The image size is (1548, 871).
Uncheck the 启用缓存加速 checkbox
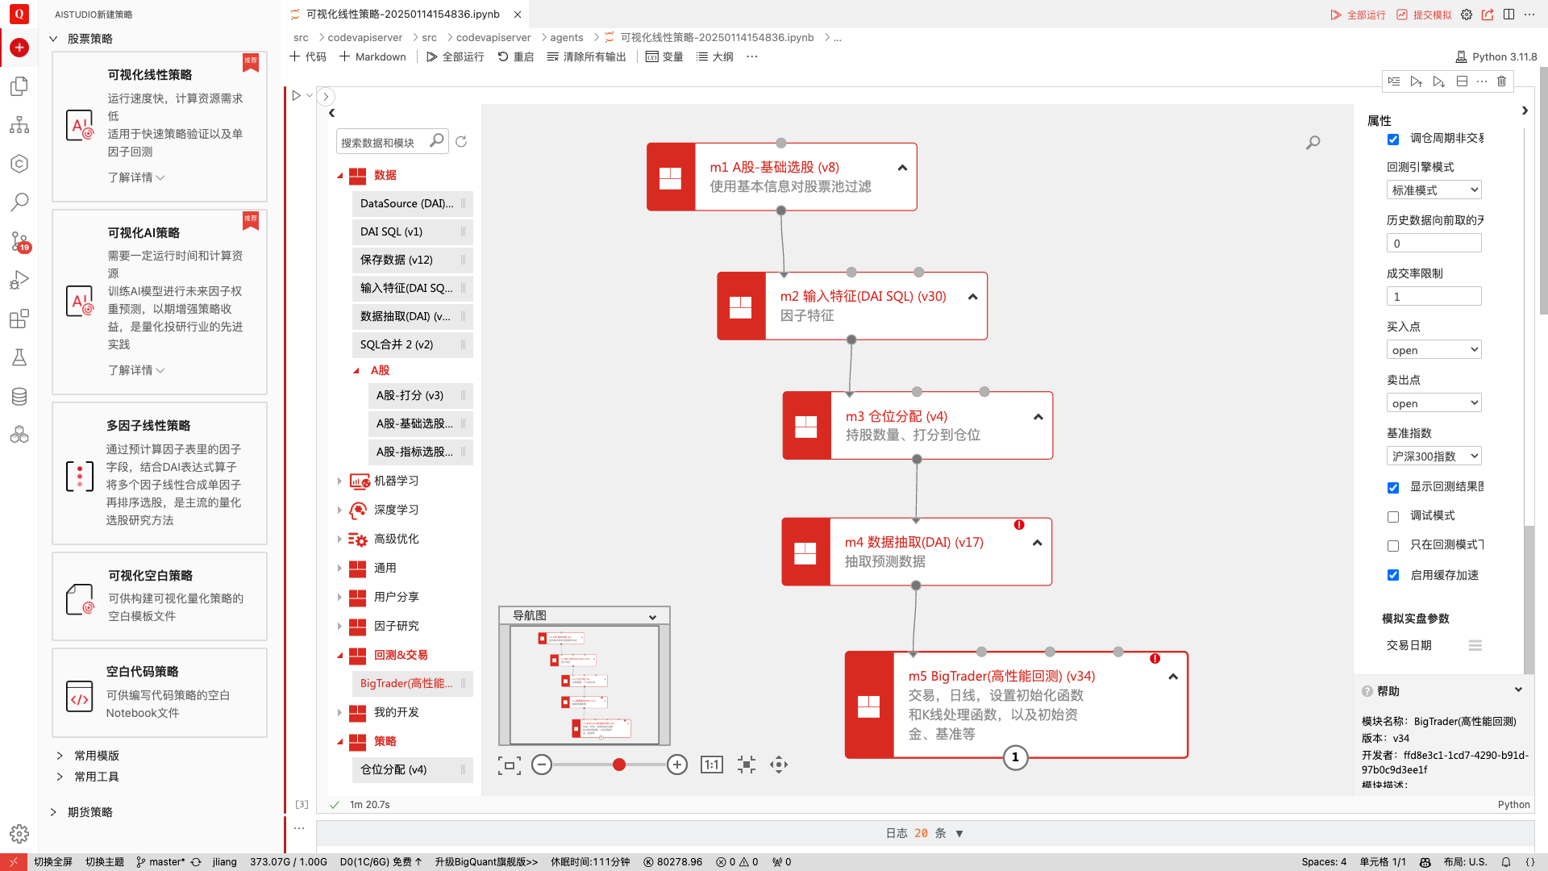tap(1393, 575)
